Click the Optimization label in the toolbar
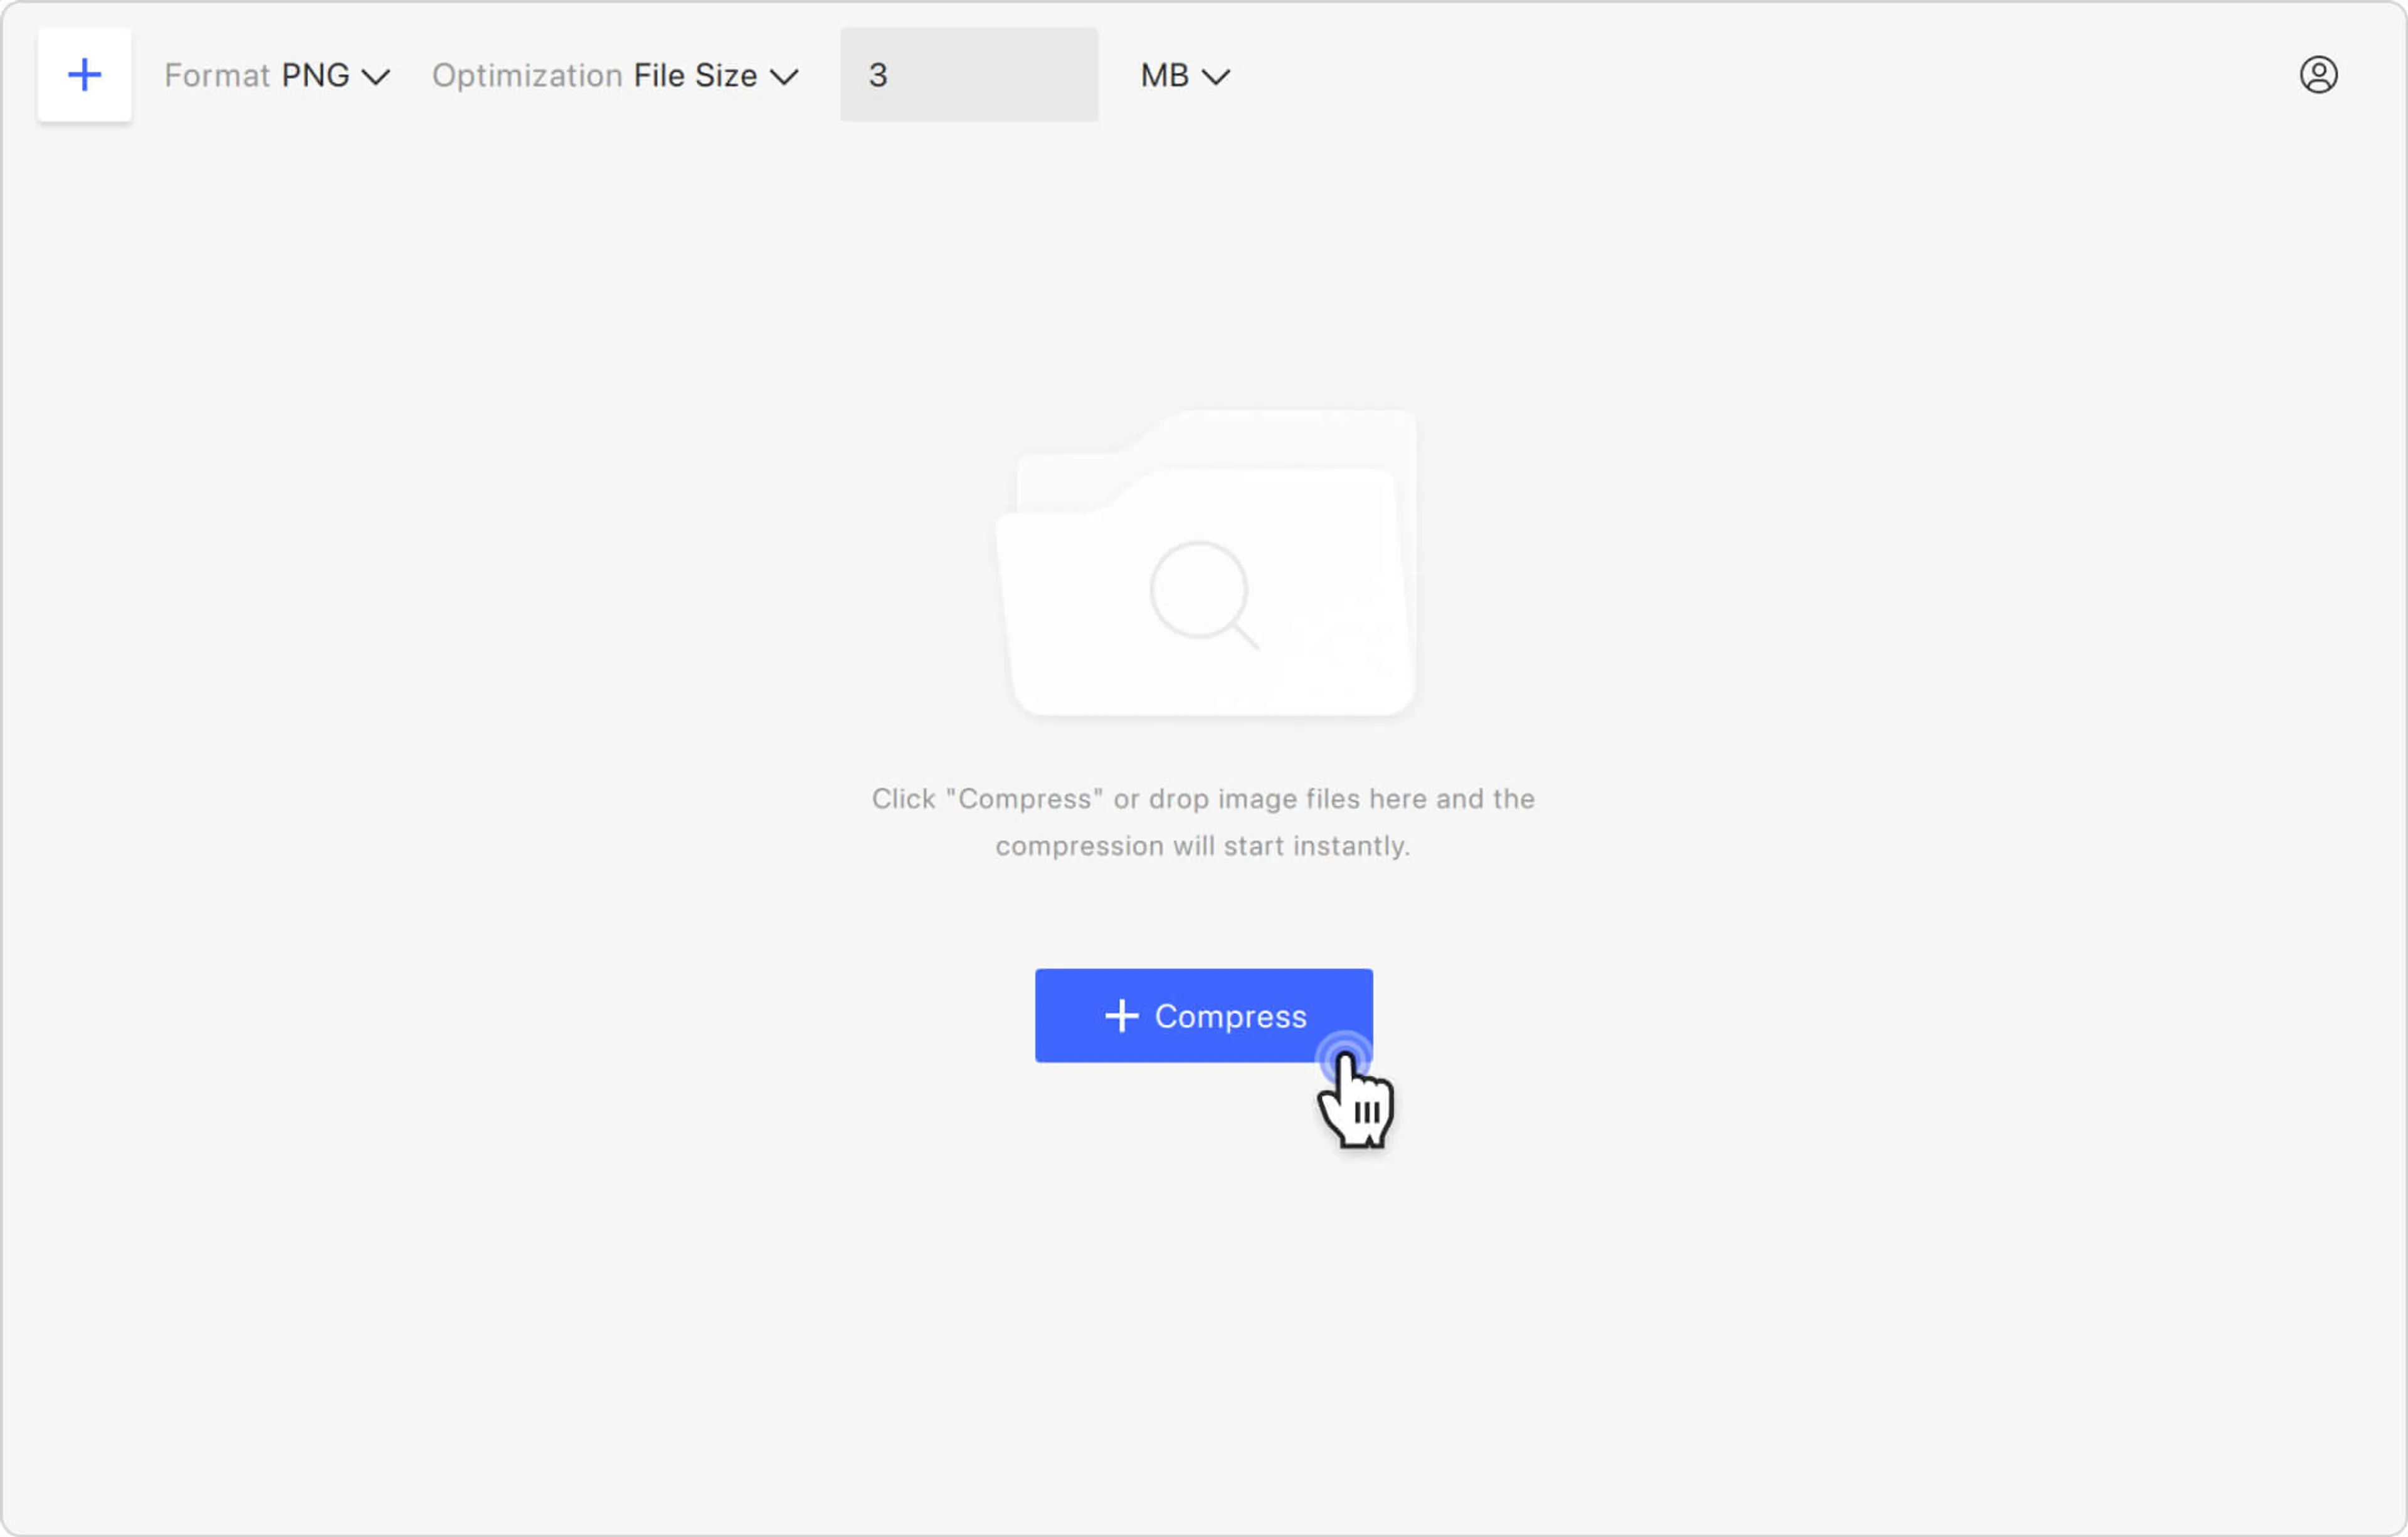This screenshot has width=2408, height=1537. click(527, 76)
